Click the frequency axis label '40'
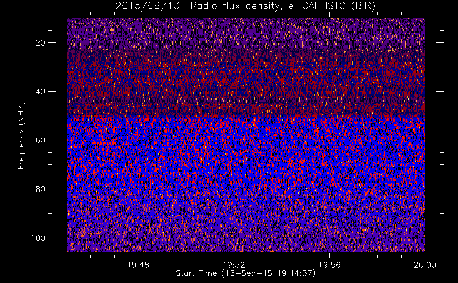Viewport: 458px width, 283px height. point(41,92)
